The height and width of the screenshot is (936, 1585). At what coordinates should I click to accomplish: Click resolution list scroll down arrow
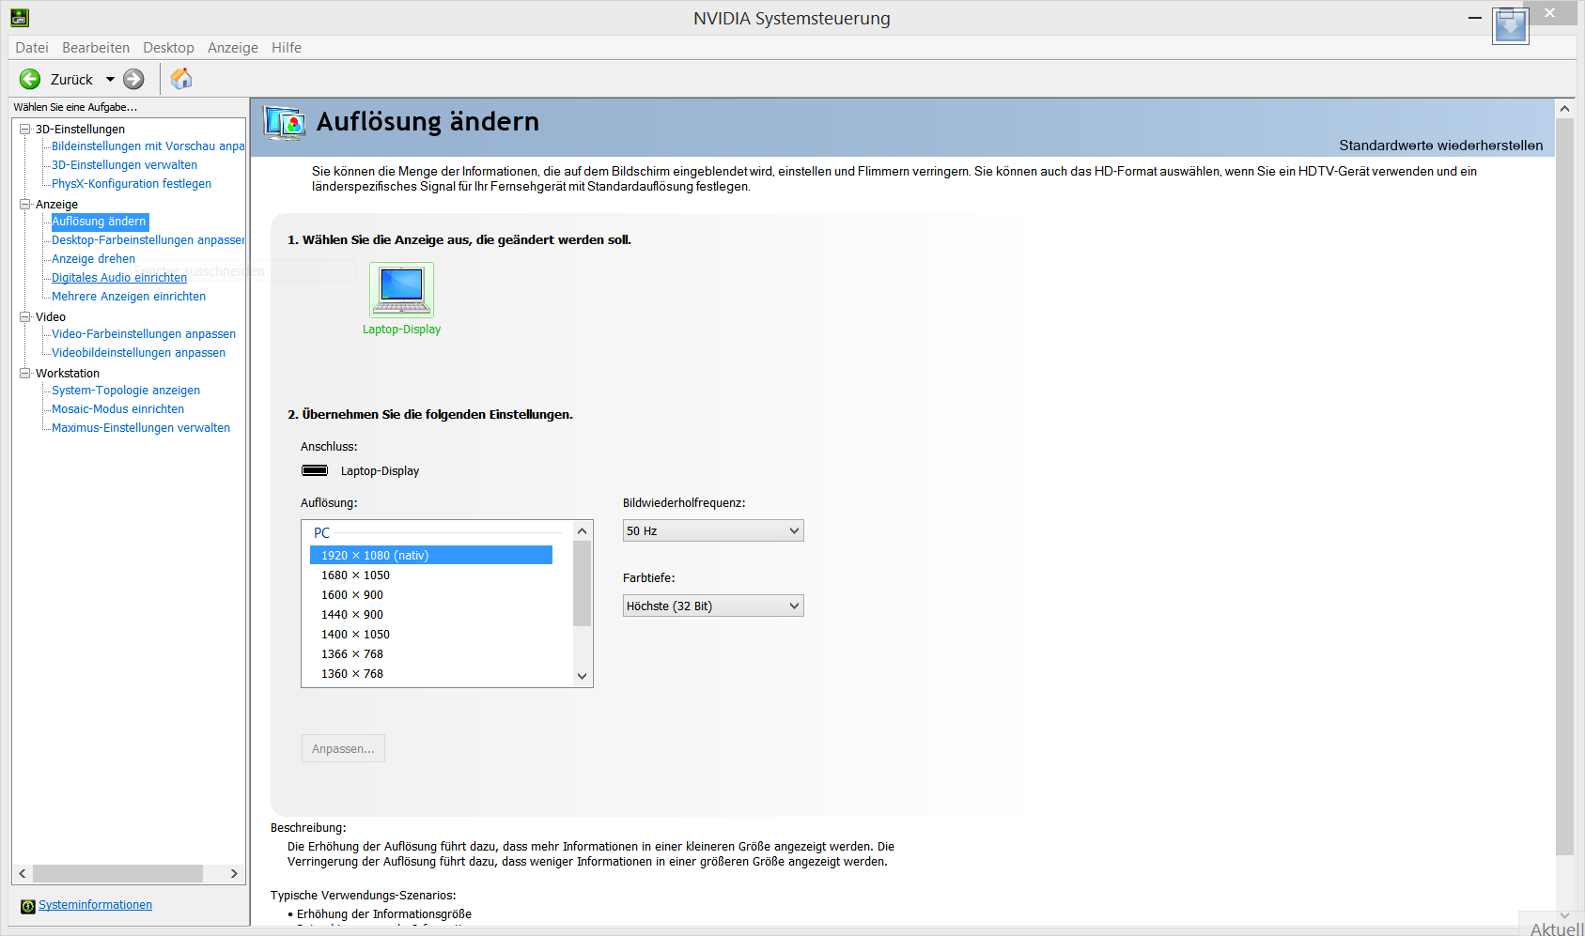click(x=582, y=676)
